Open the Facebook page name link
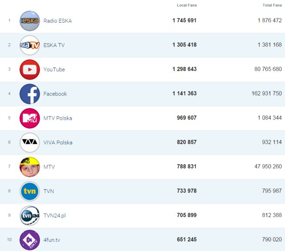 pos(55,94)
